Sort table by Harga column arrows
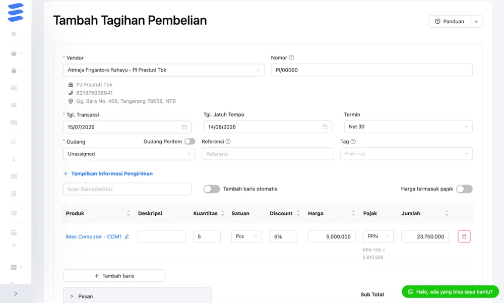Viewport: 504px width, 303px height. 353,213
